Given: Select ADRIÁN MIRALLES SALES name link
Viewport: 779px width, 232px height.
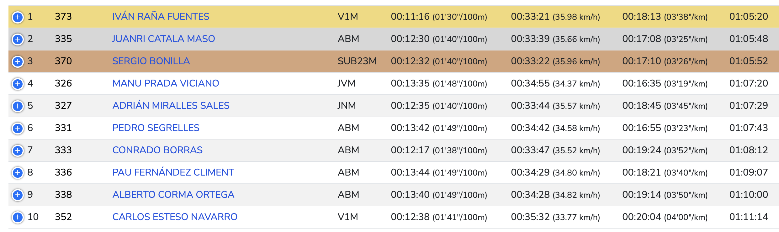Looking at the screenshot, I should tap(171, 105).
